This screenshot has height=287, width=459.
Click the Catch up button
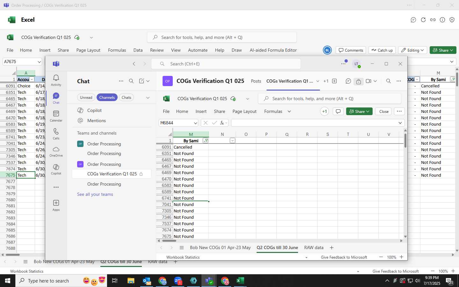pyautogui.click(x=382, y=50)
